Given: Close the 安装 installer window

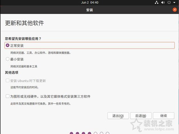Looking at the screenshot, I should tap(175, 10).
